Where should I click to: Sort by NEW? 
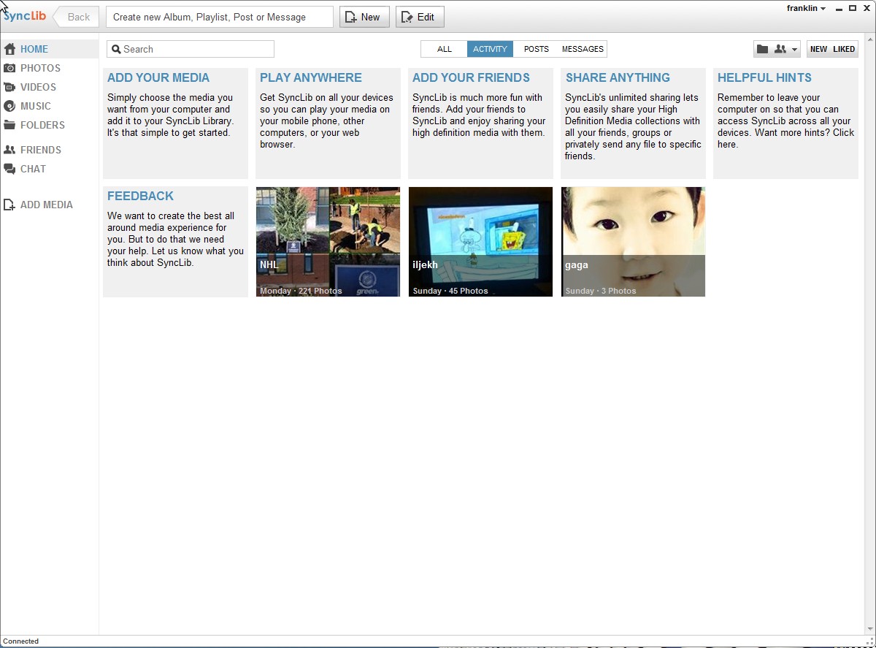(818, 49)
